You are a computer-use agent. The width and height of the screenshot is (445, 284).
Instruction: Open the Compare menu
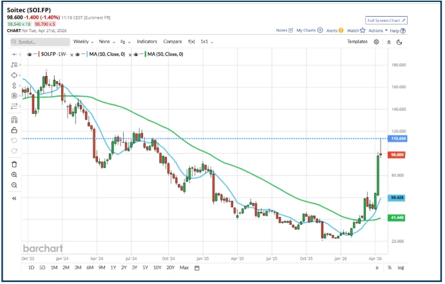point(172,42)
